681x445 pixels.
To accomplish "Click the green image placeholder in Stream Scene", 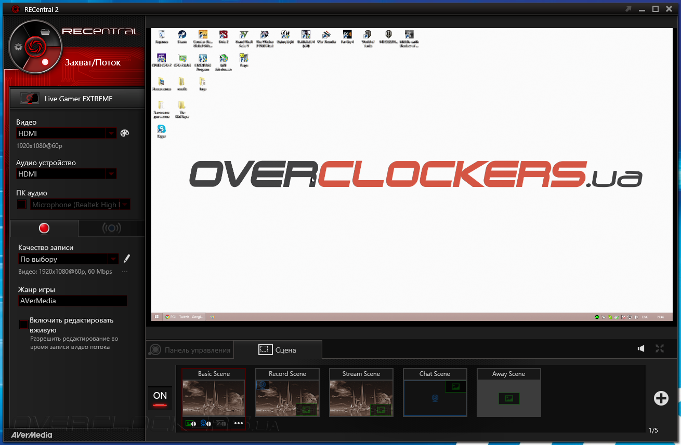I will 382,410.
